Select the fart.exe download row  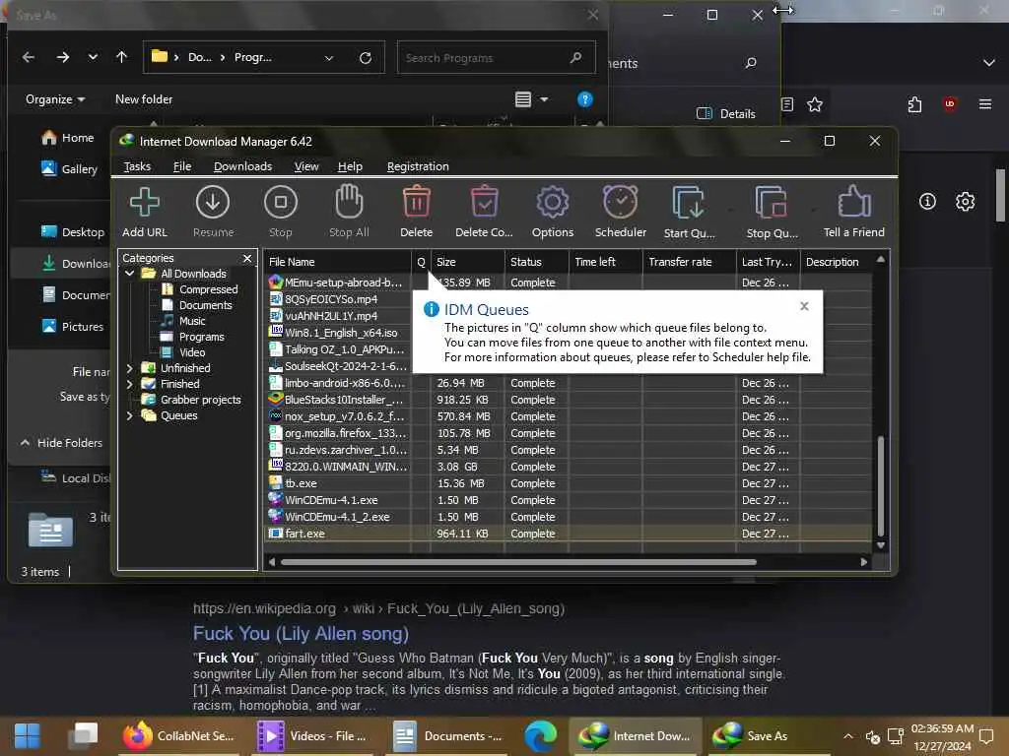pyautogui.click(x=569, y=534)
